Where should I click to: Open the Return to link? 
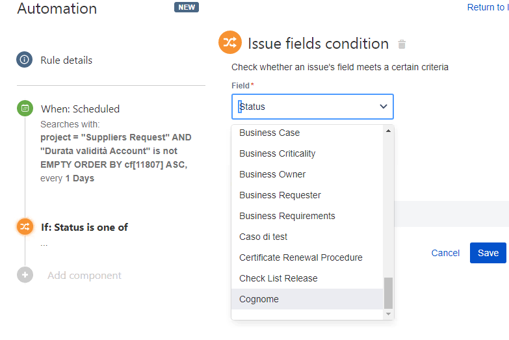coord(488,7)
